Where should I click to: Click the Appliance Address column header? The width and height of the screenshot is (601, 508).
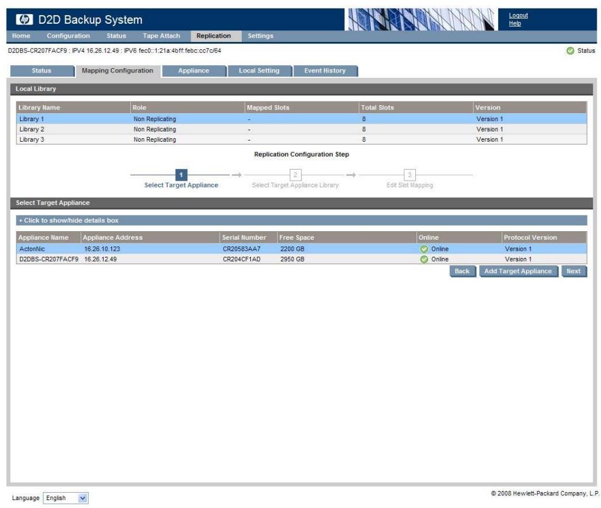click(x=150, y=237)
